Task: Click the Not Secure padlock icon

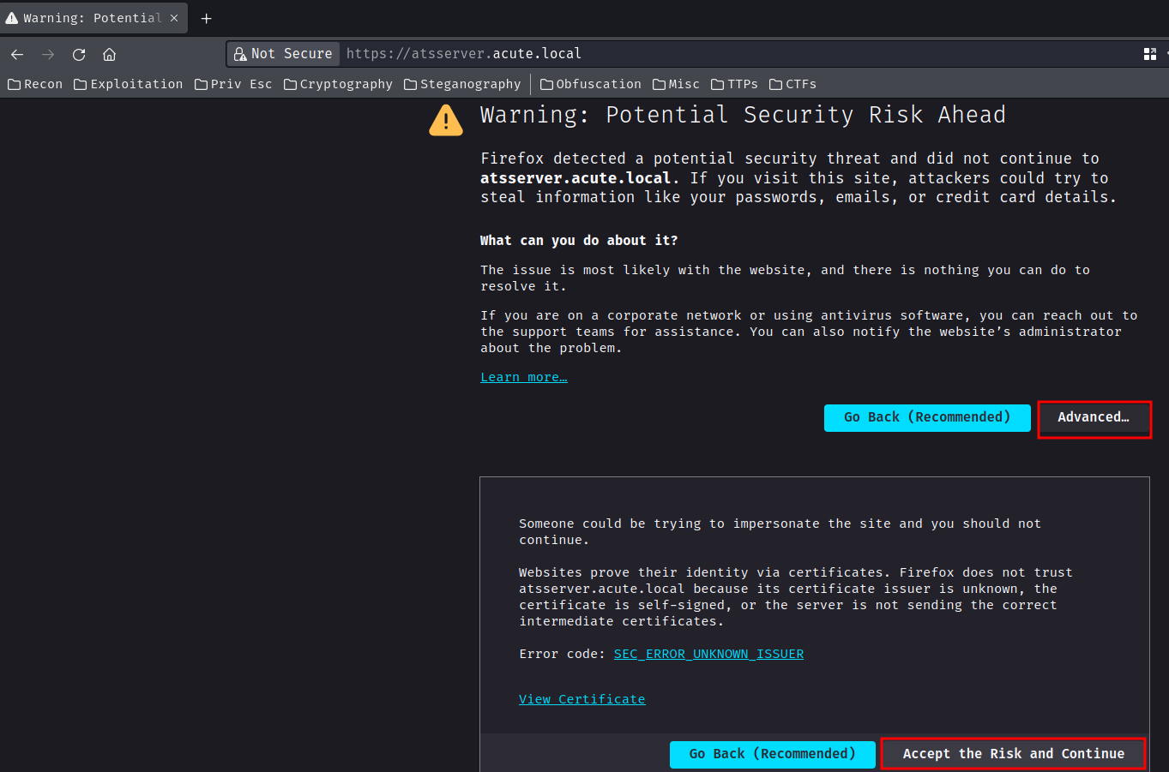Action: coord(241,54)
